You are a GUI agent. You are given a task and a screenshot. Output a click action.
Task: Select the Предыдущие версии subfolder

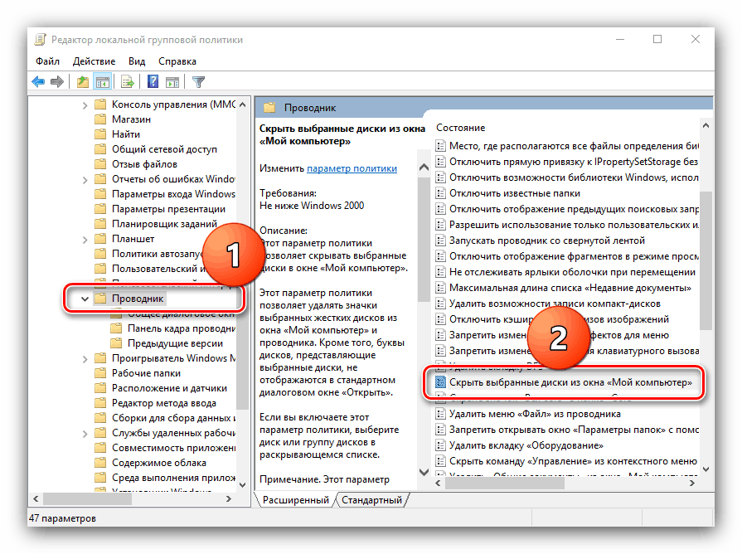(175, 343)
